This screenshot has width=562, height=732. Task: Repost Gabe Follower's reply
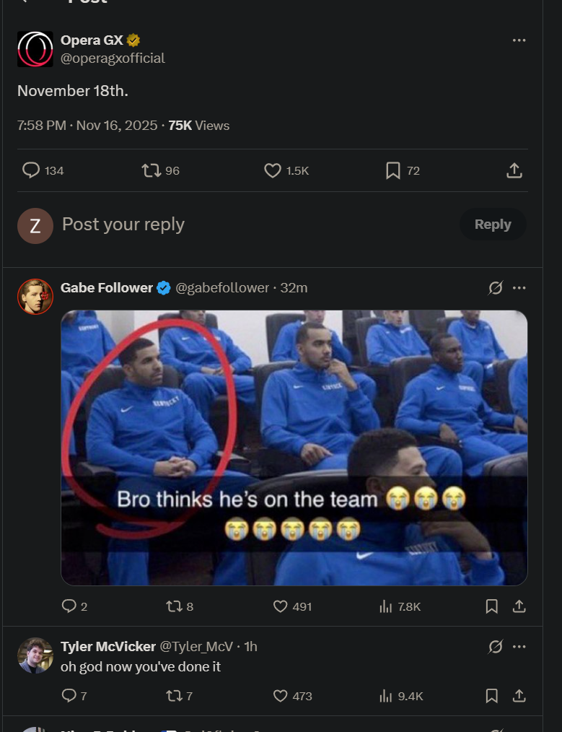(173, 606)
